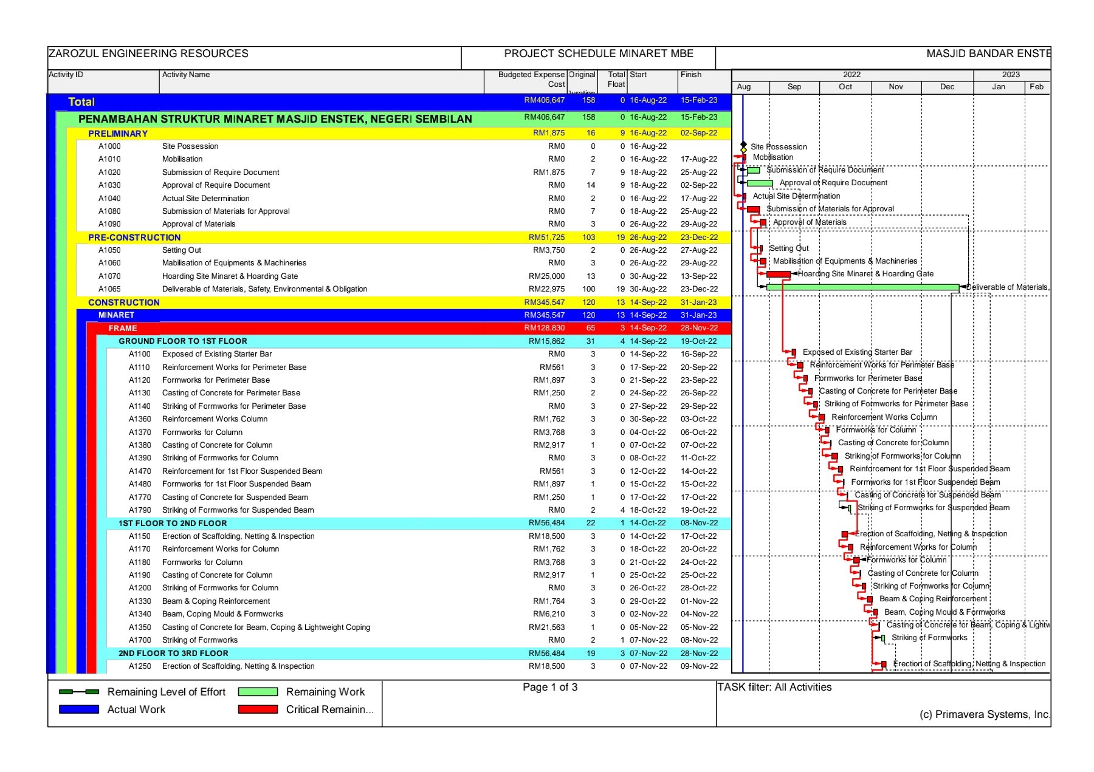Click the green Approval of Require Document bar
Screen dimensions: 1094x772
(760, 183)
